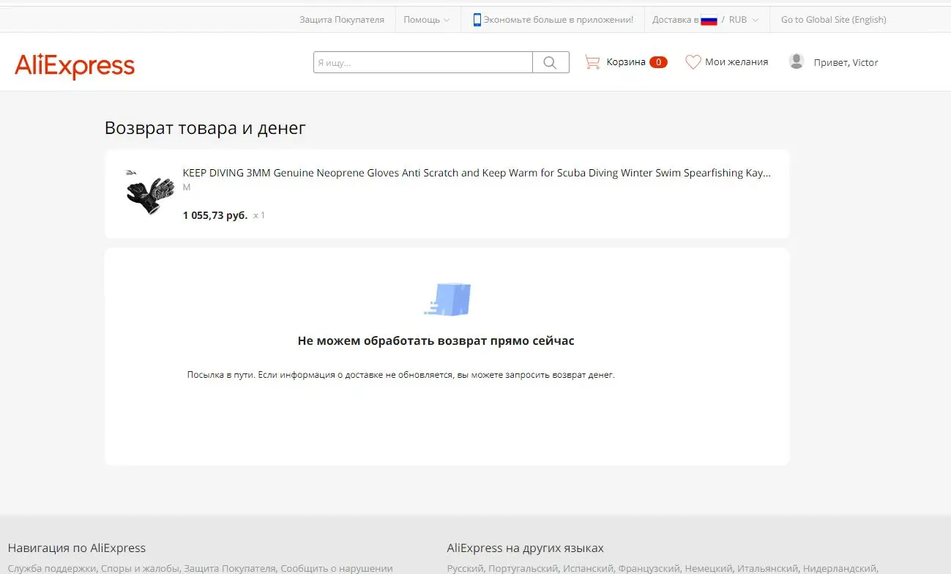
Task: Click 'Навигация по AliExpress' footer heading
Action: pyautogui.click(x=77, y=548)
